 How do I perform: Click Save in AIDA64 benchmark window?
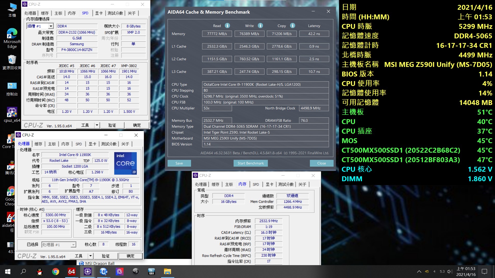click(x=179, y=163)
